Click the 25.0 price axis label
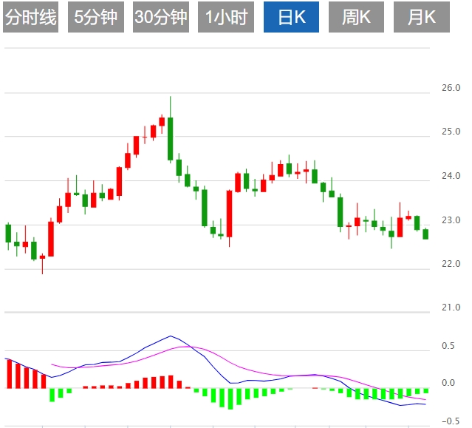The height and width of the screenshot is (428, 472). 451,132
